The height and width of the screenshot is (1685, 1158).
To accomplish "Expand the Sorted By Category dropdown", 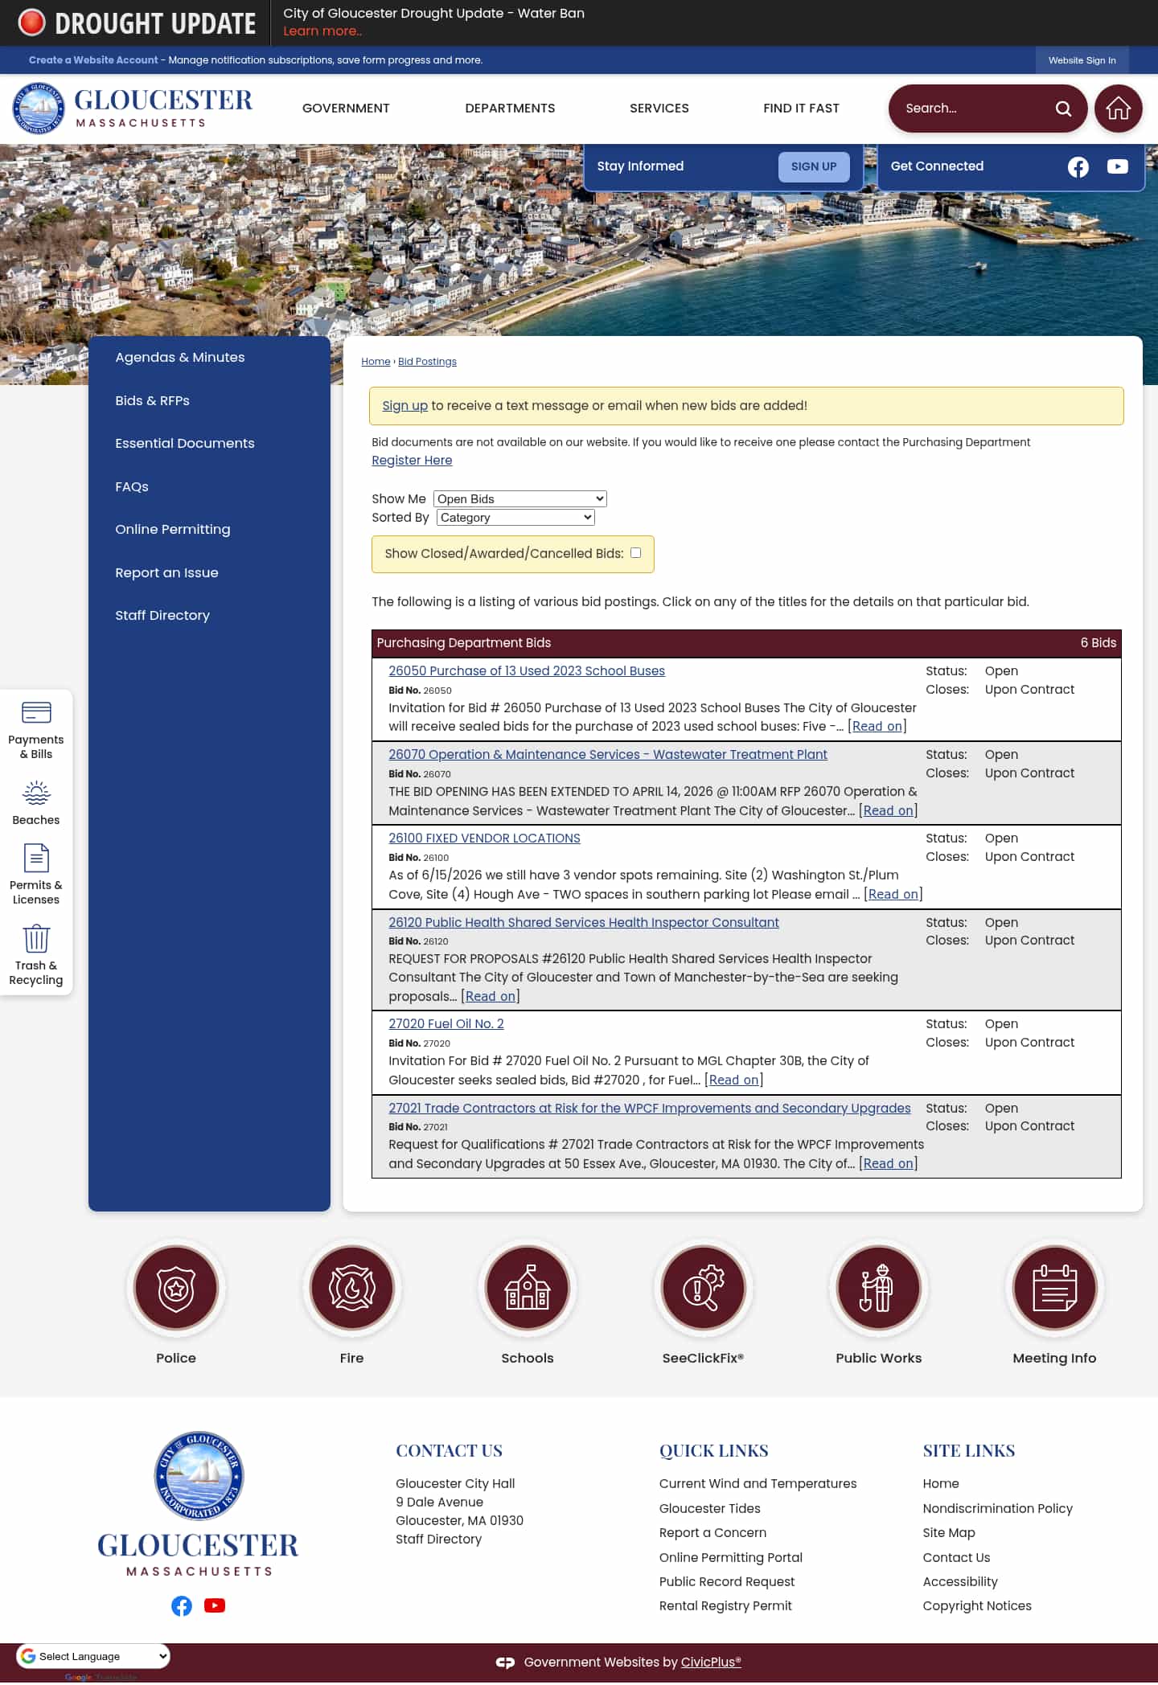I will (516, 518).
